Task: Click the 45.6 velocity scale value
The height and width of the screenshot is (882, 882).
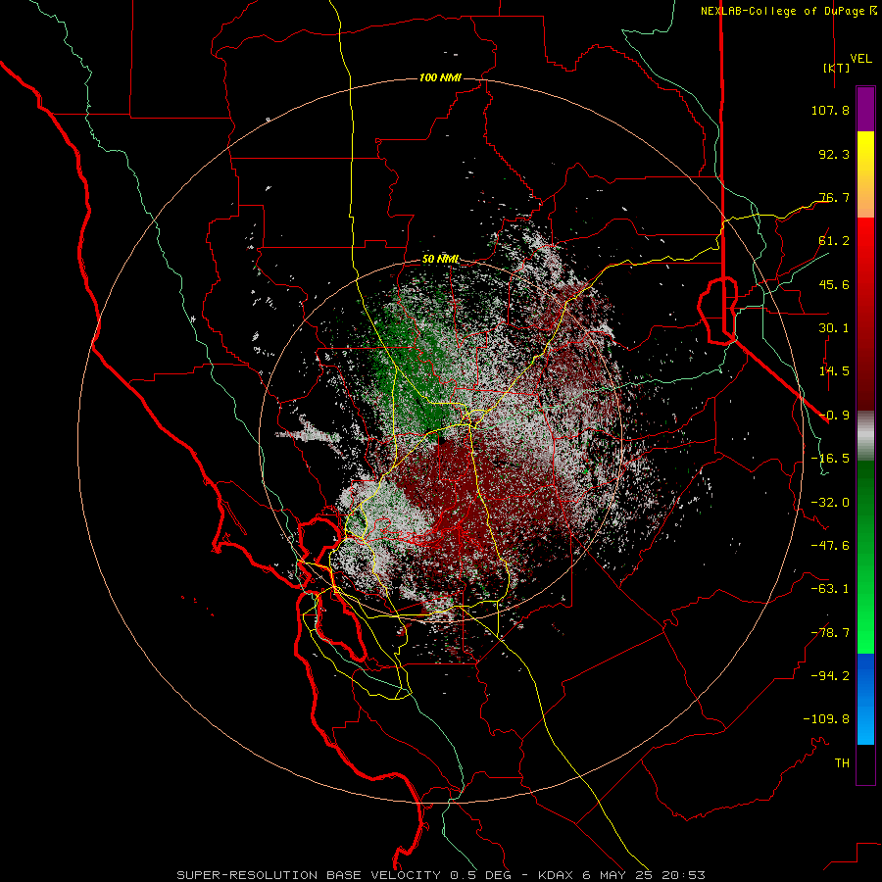Action: coord(834,284)
